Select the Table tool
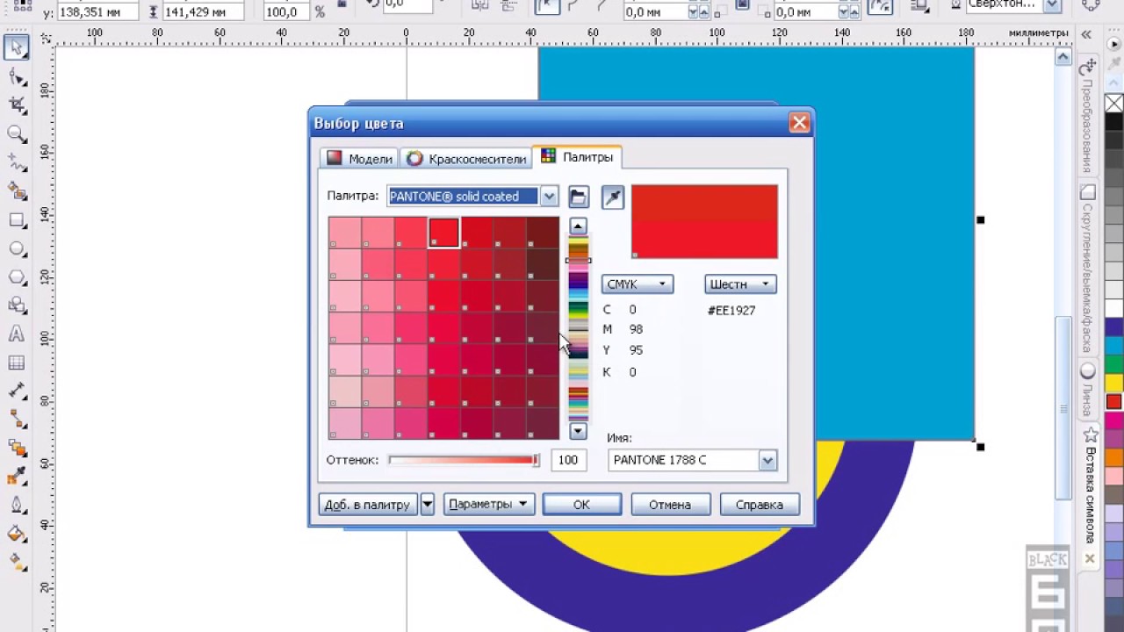This screenshot has width=1124, height=632. 16,363
